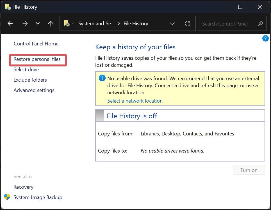271x210 pixels.
Task: Click the Back navigation arrow
Action: click(10, 24)
